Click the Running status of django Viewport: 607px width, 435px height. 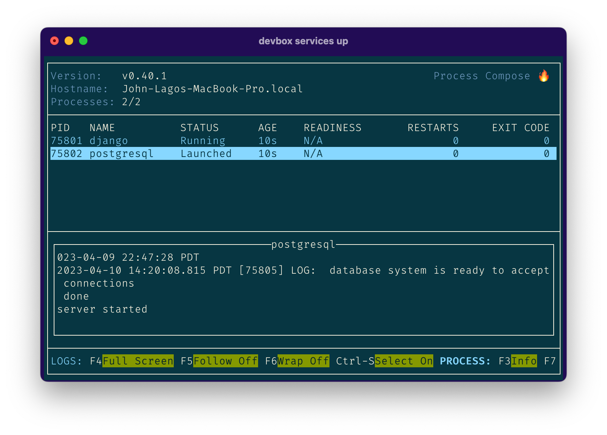coord(203,141)
